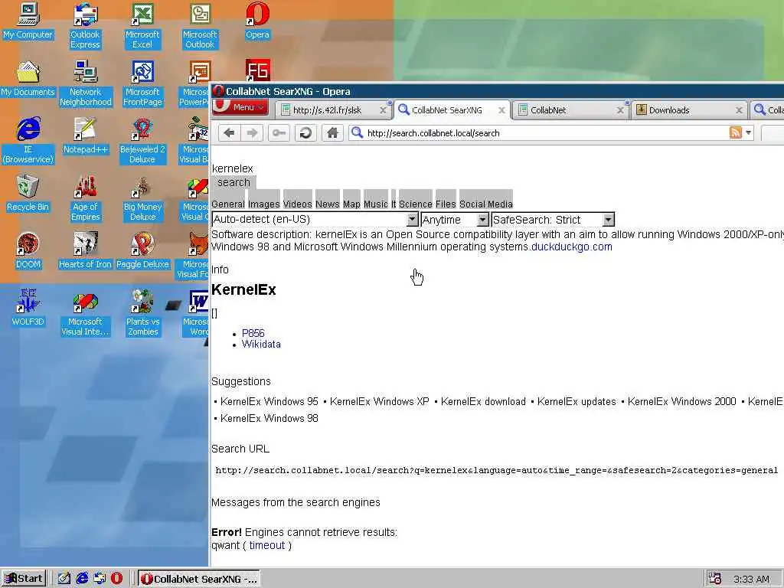Expand the Anytime time range dropdown
The width and height of the screenshot is (784, 588).
coord(482,220)
